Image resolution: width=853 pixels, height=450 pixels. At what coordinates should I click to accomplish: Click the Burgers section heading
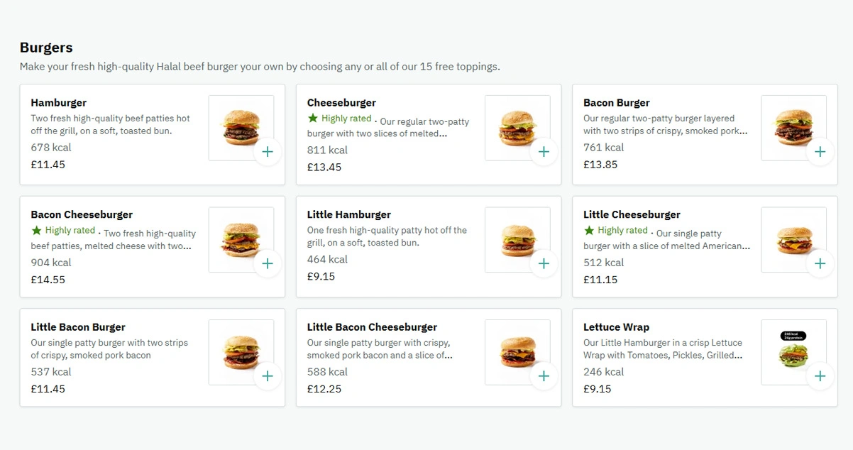coord(46,48)
